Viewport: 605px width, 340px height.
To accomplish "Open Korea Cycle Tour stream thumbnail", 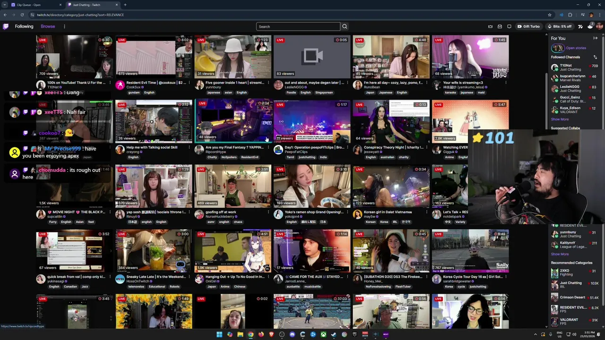I will pos(470,251).
